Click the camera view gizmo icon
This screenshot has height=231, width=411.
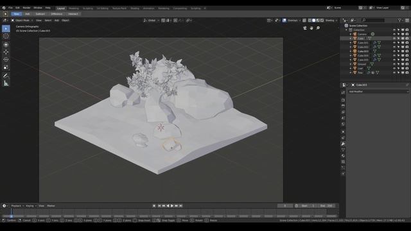coord(305,28)
